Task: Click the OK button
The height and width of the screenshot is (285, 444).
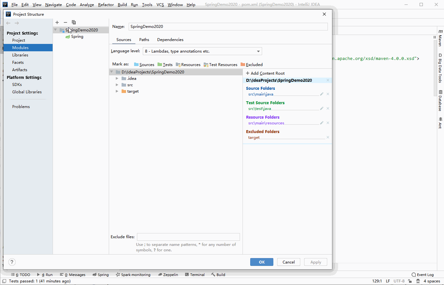Action: [262, 262]
